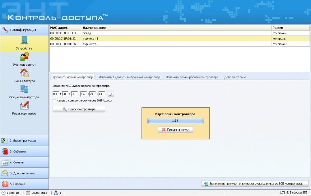Viewport: 311px width, 196px height.
Task: Click sixth MAC field containing E1
Action: coord(102,94)
